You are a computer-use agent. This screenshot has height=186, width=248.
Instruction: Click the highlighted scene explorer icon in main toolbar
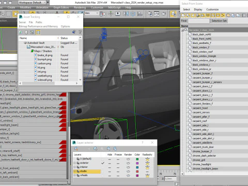pos(173,14)
